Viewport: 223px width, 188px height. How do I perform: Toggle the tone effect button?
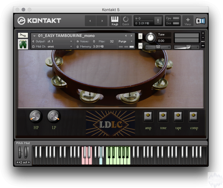163,116
